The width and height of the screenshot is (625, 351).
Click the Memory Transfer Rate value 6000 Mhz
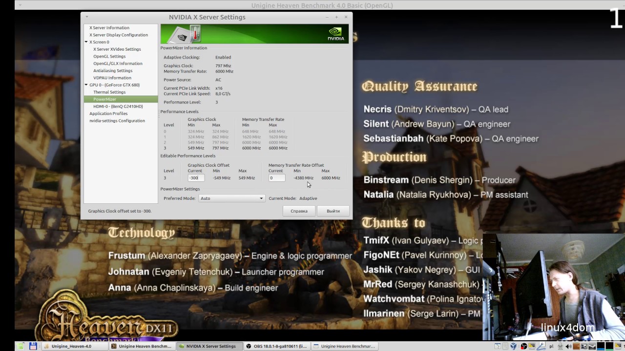pyautogui.click(x=224, y=71)
